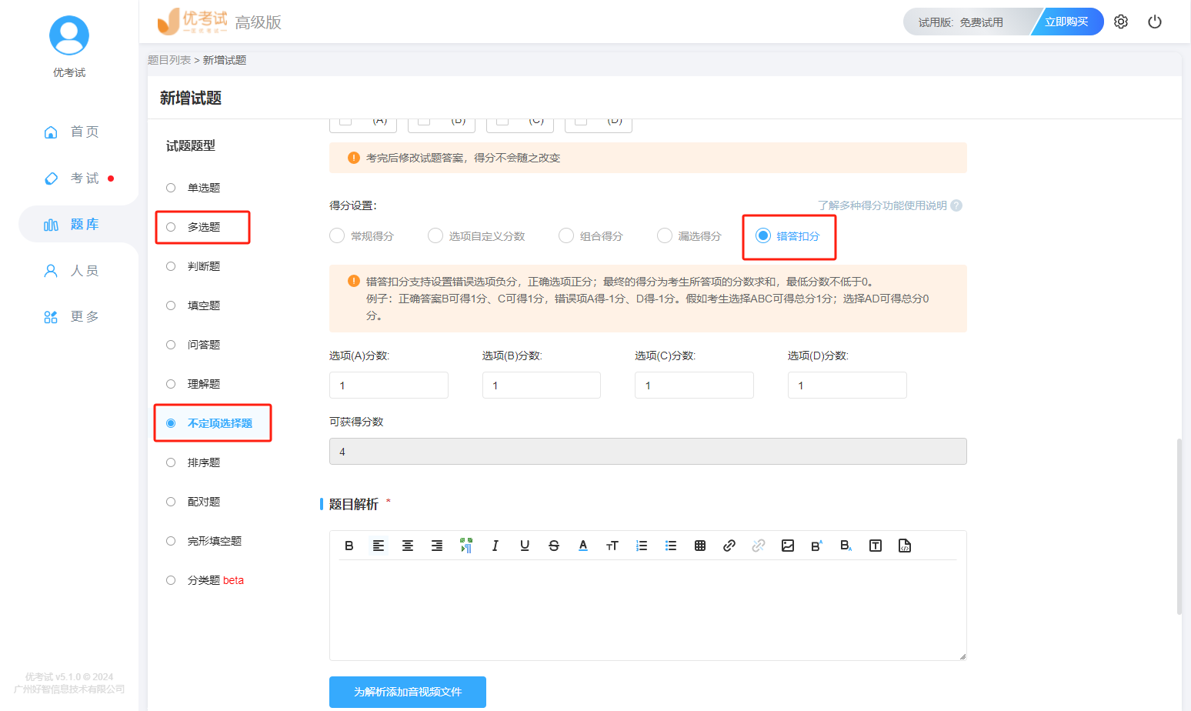The width and height of the screenshot is (1191, 711).
Task: Click the help question mark icon
Action: (956, 205)
